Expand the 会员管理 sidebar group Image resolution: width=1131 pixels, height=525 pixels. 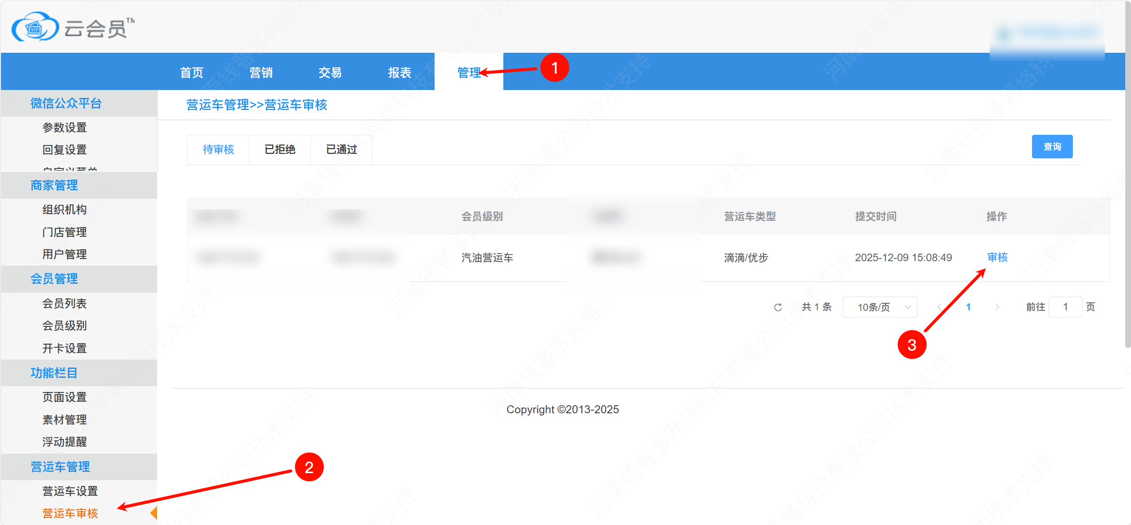[54, 279]
